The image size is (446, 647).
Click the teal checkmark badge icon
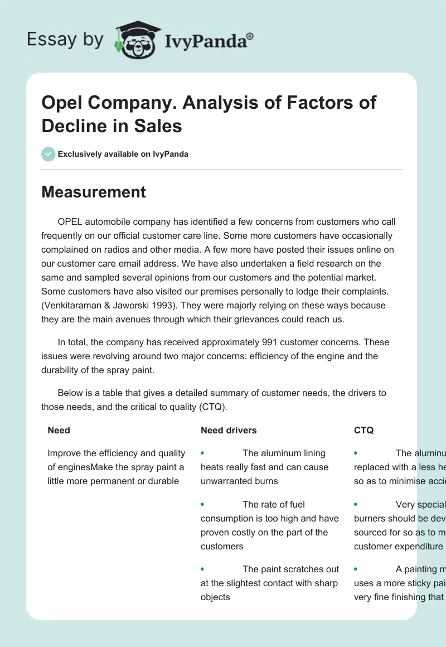pyautogui.click(x=49, y=154)
